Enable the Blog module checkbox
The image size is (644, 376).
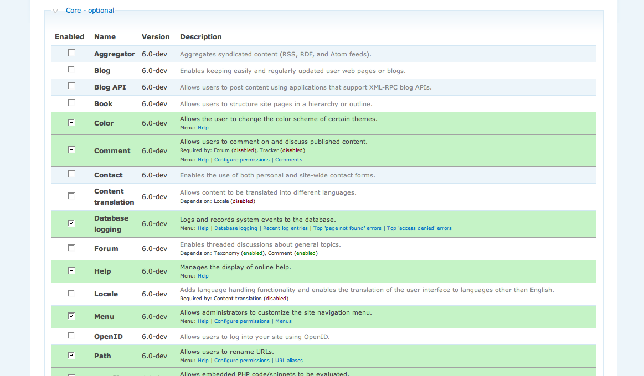(x=71, y=70)
